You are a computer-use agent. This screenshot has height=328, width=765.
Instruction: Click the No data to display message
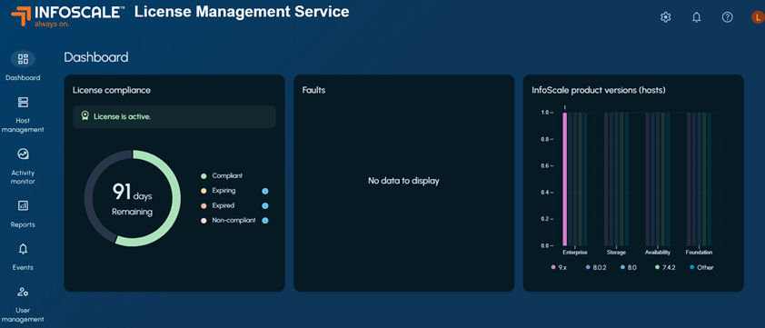[403, 181]
